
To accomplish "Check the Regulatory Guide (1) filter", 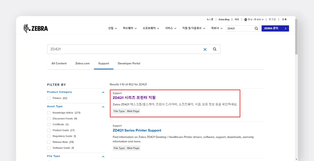I will 49,136.
